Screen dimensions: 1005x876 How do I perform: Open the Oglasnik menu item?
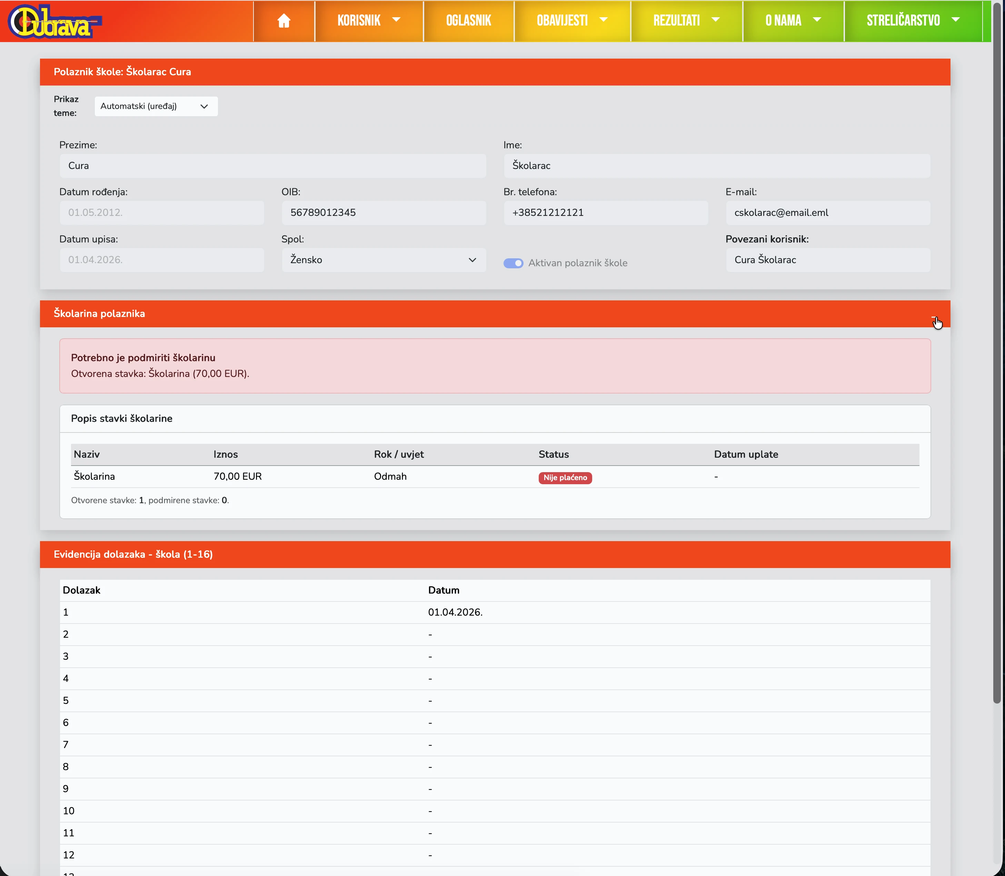pos(468,21)
